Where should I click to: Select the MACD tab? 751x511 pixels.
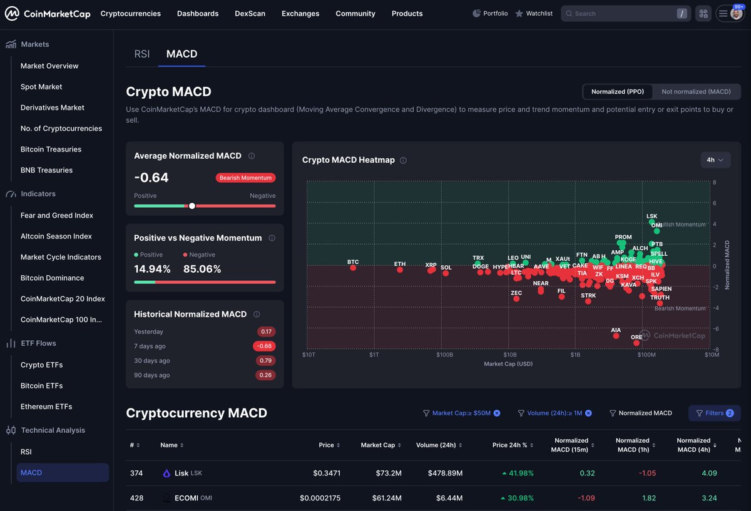point(181,54)
